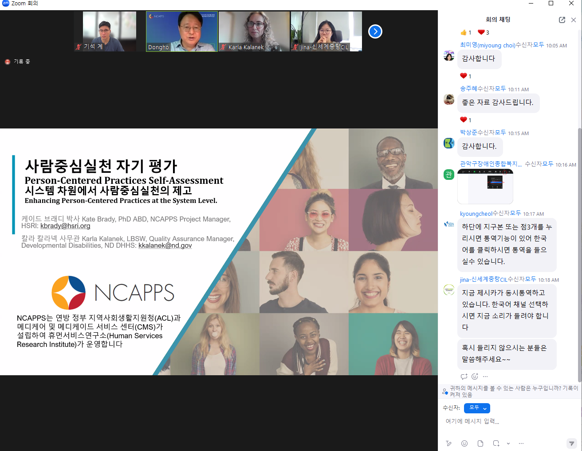Add emoji reaction to the last message
582x451 pixels.
pyautogui.click(x=475, y=377)
